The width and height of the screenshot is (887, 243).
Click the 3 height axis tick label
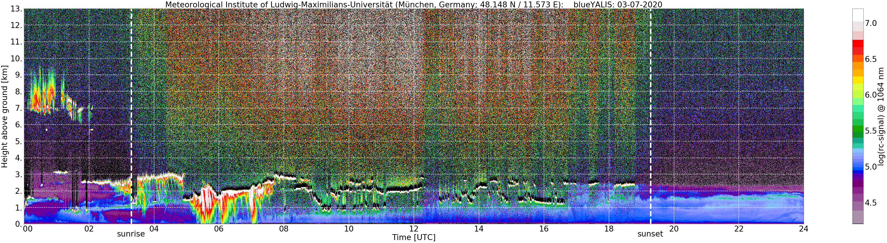[18, 174]
